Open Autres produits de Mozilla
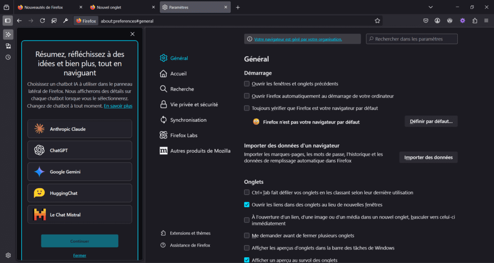The image size is (494, 263). click(195, 151)
